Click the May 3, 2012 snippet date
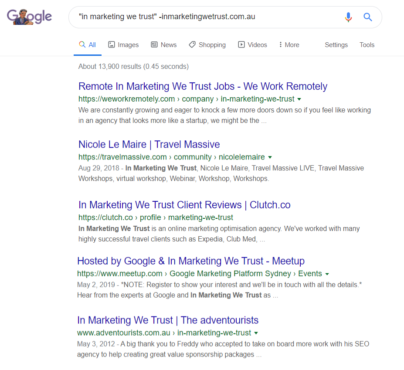The width and height of the screenshot is (404, 370). (x=96, y=344)
